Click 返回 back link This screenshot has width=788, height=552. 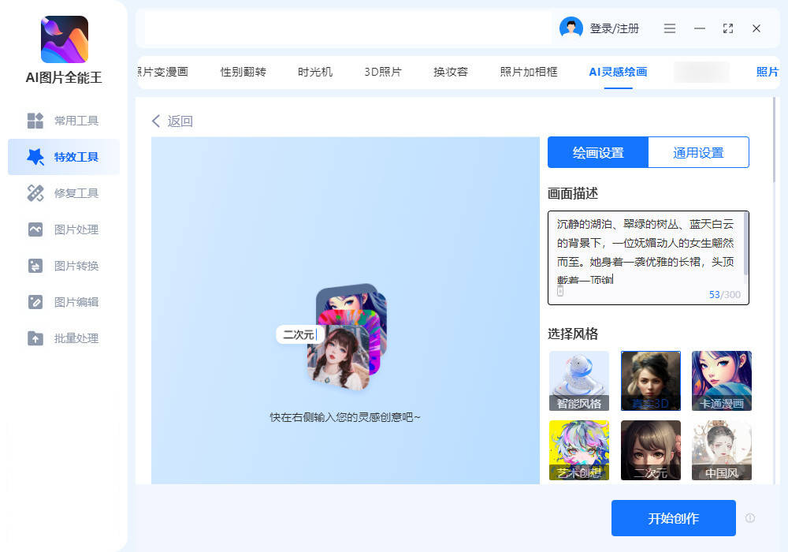(173, 121)
